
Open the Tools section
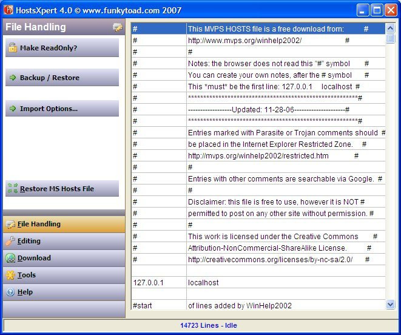click(64, 275)
